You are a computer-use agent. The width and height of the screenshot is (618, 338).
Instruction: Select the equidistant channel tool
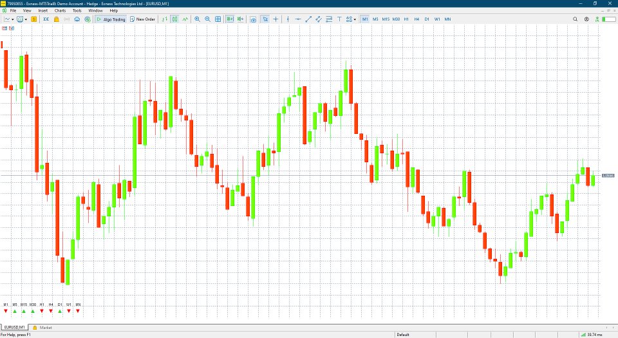pyautogui.click(x=319, y=19)
